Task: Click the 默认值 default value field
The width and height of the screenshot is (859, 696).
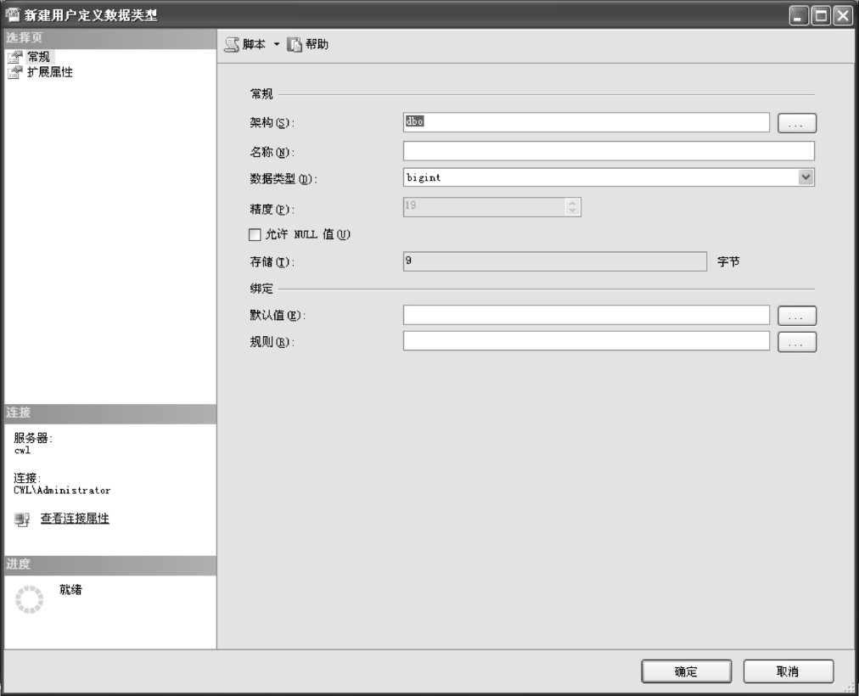Action: pyautogui.click(x=587, y=315)
